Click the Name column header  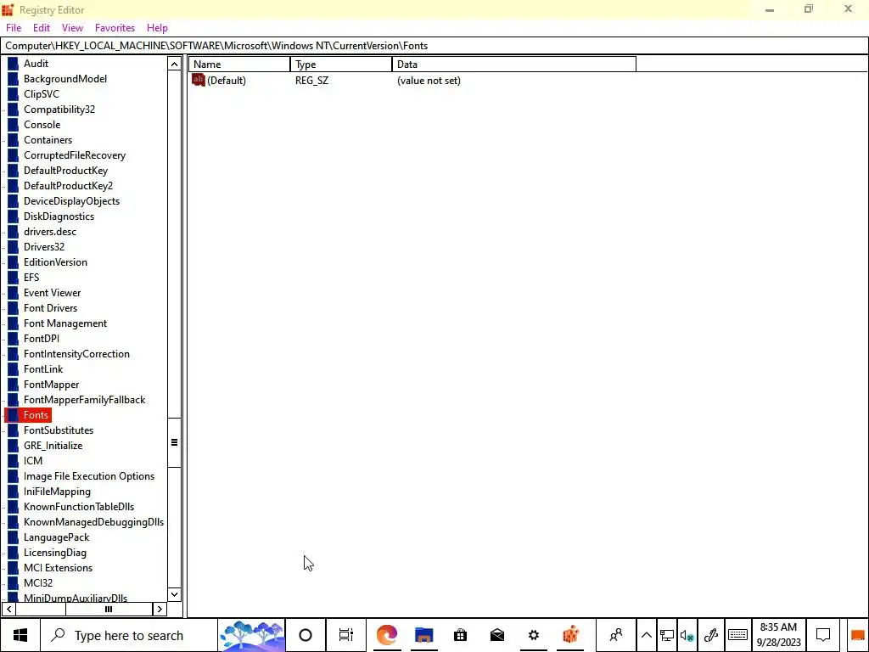[239, 65]
